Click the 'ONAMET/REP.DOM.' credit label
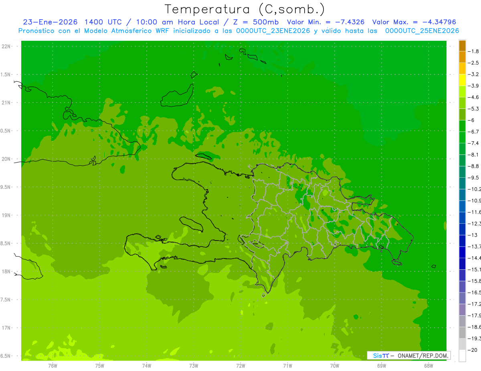The image size is (481, 371). pyautogui.click(x=423, y=355)
